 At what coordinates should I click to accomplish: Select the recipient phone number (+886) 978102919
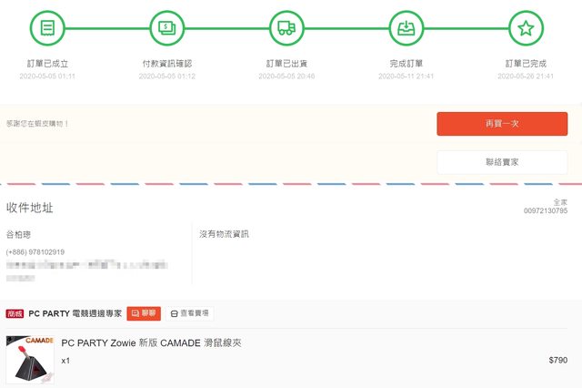(x=35, y=252)
